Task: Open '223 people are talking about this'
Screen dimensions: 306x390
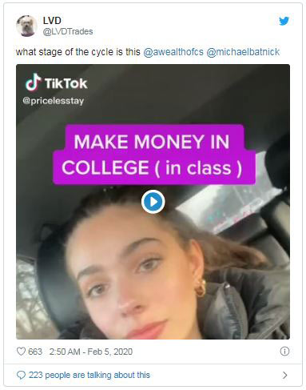Action: (x=89, y=375)
